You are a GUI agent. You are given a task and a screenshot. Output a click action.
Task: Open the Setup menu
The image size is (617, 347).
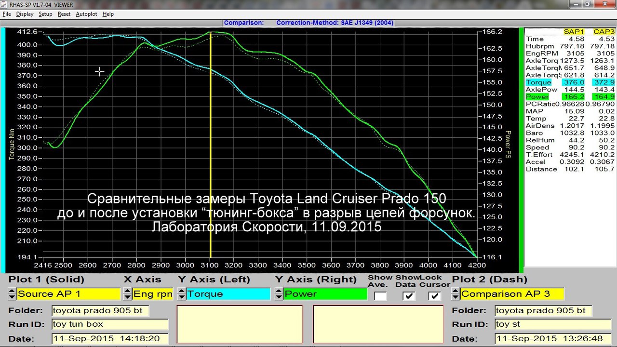45,14
